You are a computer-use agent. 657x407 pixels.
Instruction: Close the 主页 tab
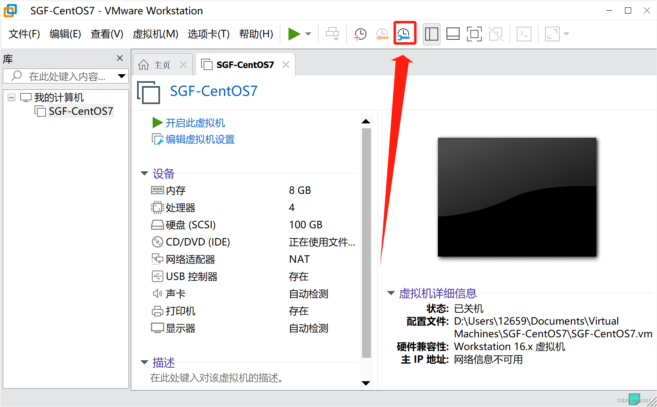coord(183,65)
